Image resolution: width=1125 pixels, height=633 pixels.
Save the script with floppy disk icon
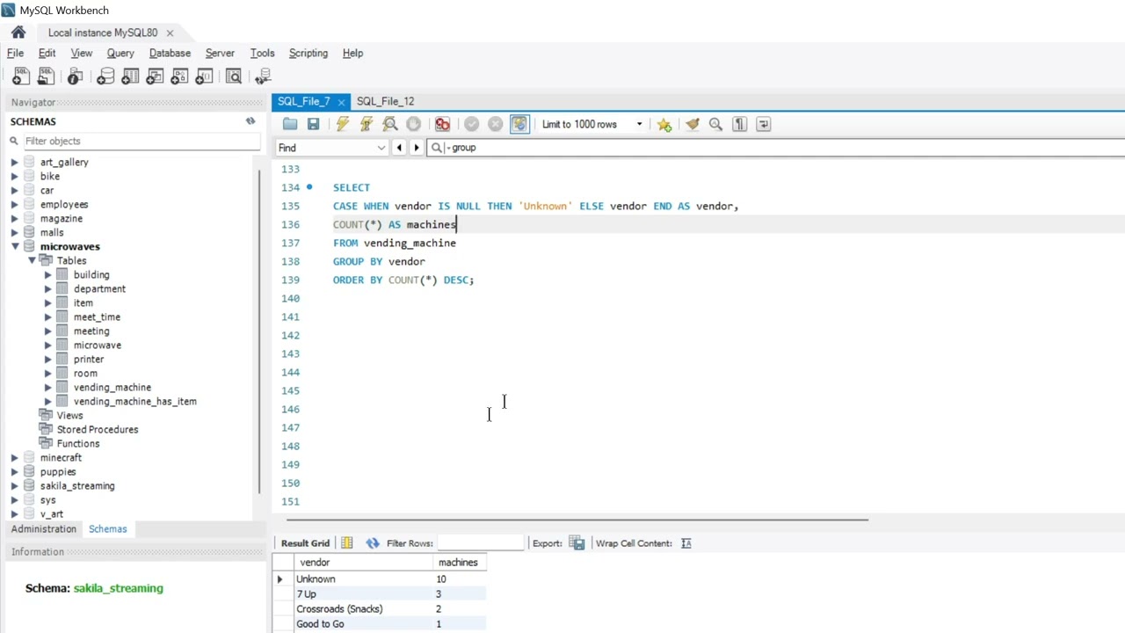point(313,124)
